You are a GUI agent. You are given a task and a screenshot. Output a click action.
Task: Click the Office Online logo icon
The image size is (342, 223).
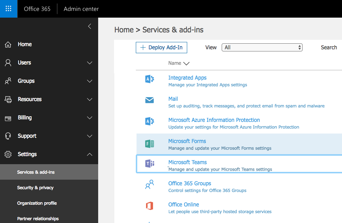[150, 206]
